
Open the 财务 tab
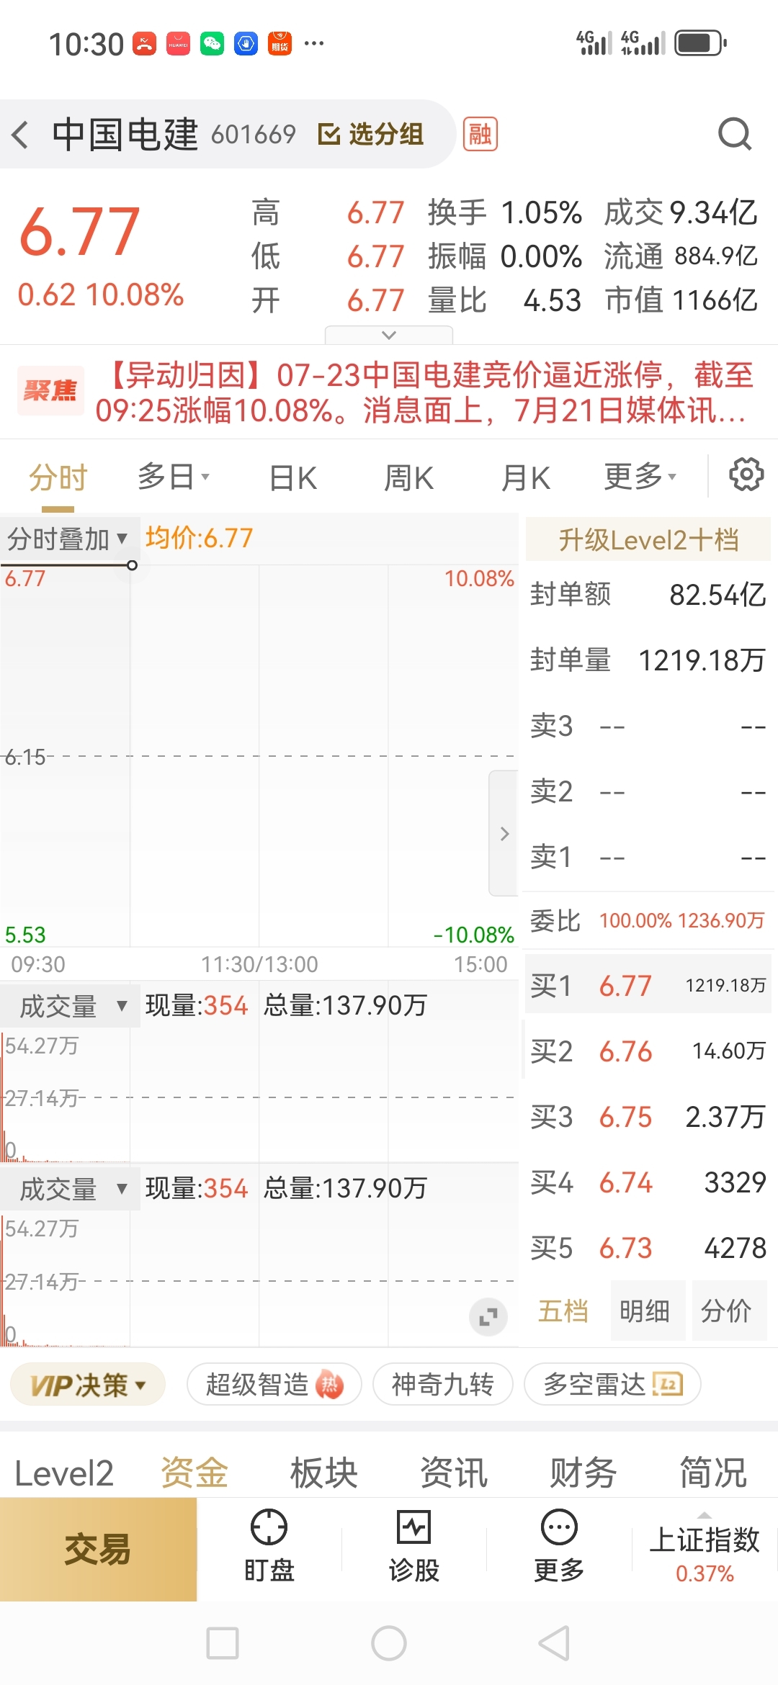click(583, 1473)
